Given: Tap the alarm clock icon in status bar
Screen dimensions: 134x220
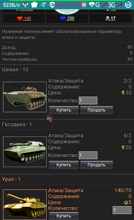Looking at the screenshot, I should [x=84, y=5].
